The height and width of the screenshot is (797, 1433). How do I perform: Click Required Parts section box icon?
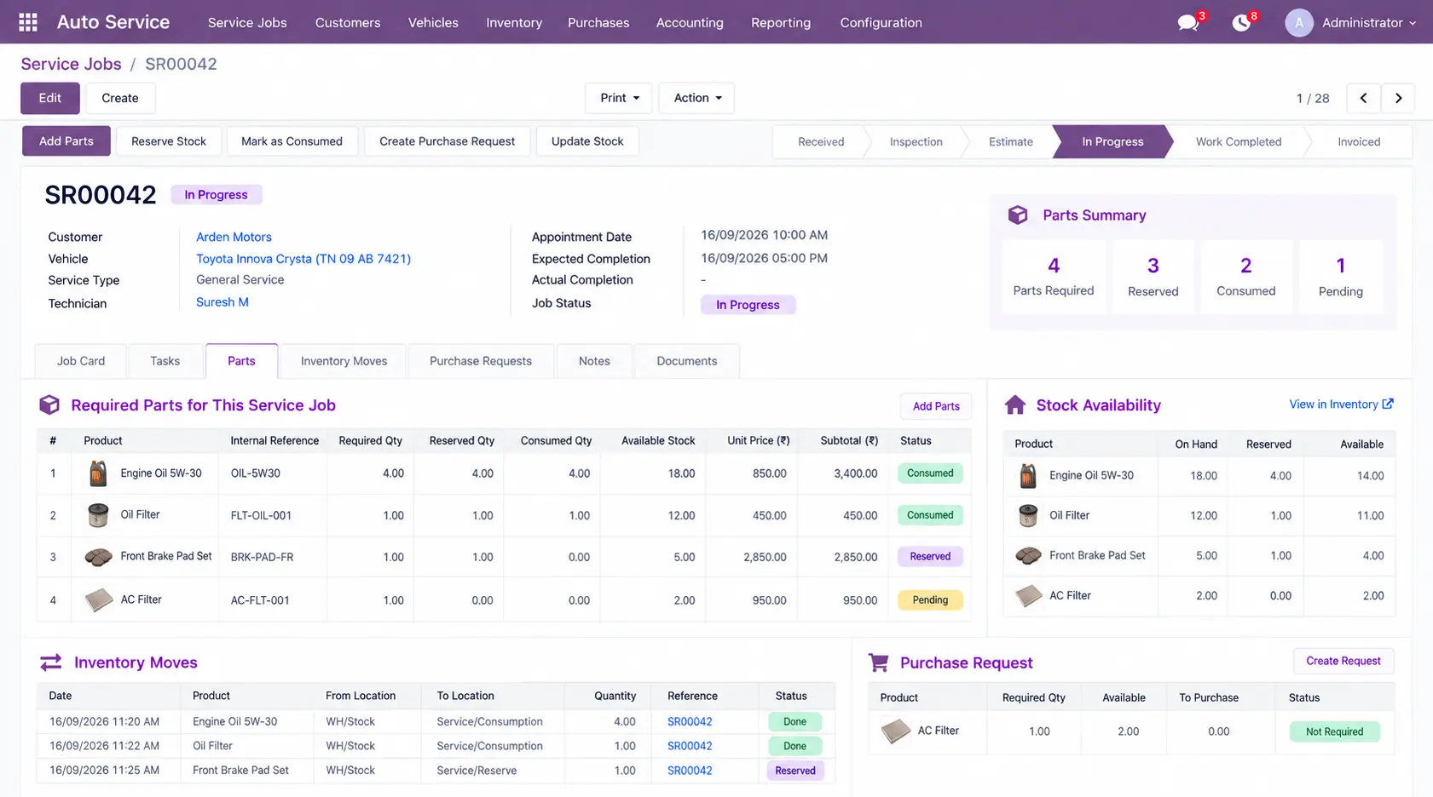point(49,405)
